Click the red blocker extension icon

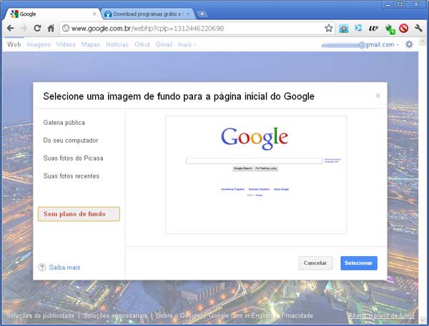[x=403, y=29]
